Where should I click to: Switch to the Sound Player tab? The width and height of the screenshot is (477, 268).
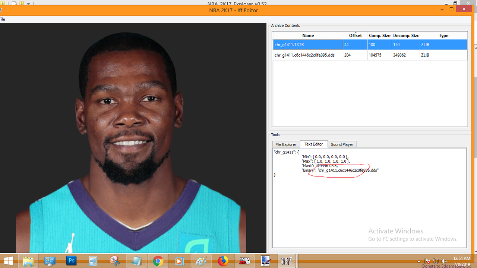(342, 144)
